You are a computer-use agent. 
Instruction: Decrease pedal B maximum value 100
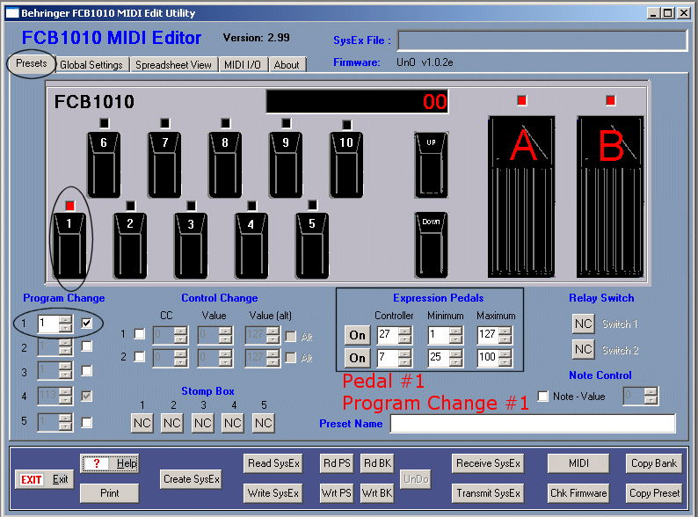505,362
